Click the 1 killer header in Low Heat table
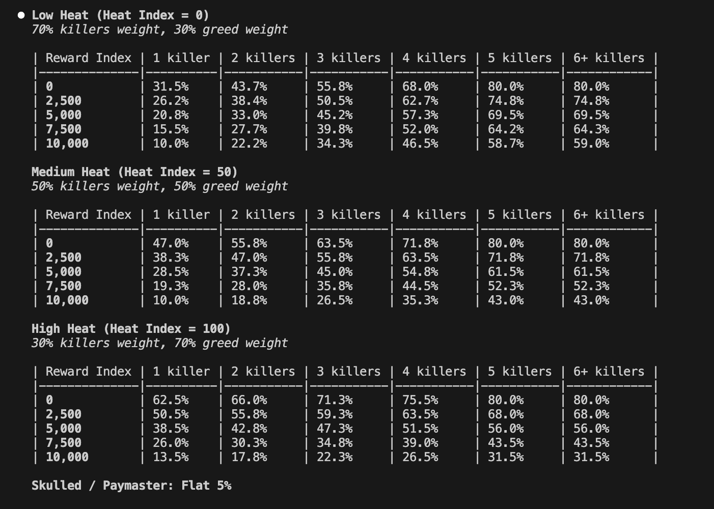 pos(181,58)
